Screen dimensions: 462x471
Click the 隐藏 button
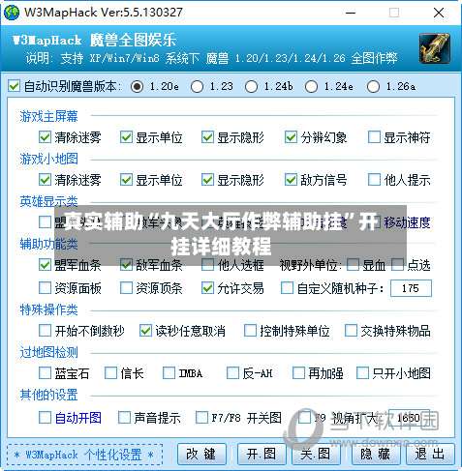pyautogui.click(x=376, y=454)
